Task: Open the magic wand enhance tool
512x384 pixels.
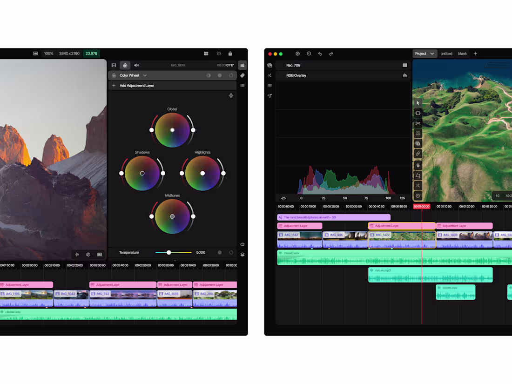Action: point(418,185)
